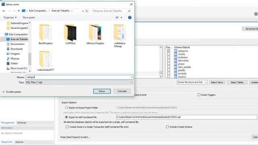Image resolution: width=258 pixels, height=145 pixels.
Task: Click the produto table icon
Action: 175,73
